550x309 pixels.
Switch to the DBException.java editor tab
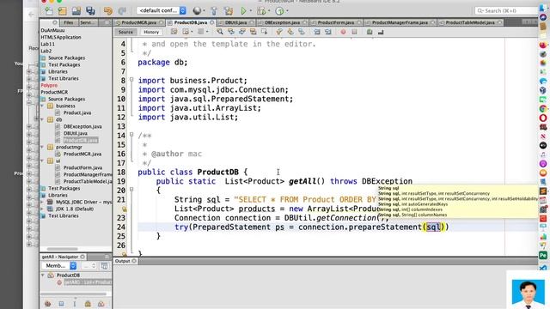click(x=282, y=22)
